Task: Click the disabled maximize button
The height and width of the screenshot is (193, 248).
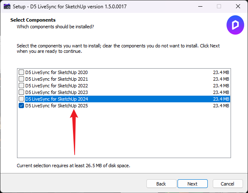Action: (219, 7)
